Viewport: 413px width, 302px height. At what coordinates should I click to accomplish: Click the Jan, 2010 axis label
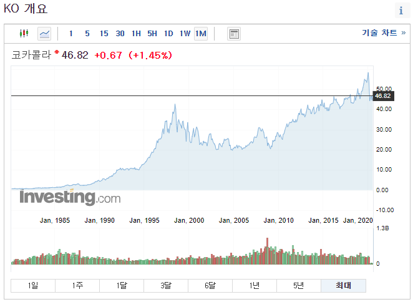(x=279, y=220)
